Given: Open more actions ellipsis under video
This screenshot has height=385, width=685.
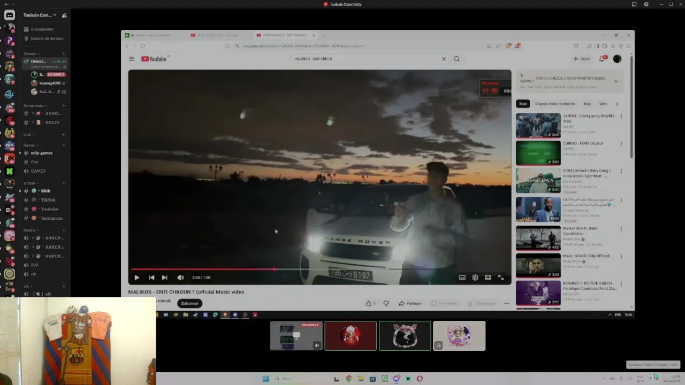Looking at the screenshot, I should [x=507, y=303].
